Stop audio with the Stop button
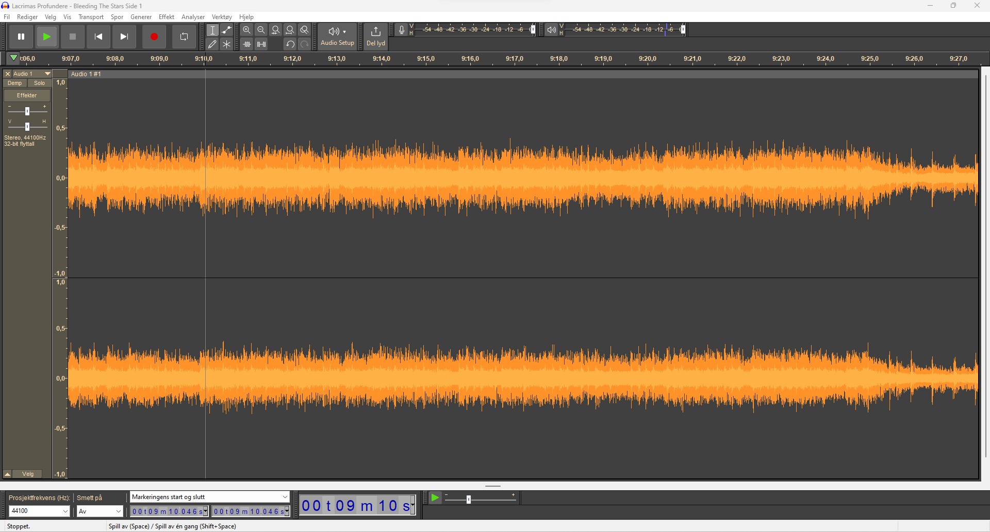990x532 pixels. click(73, 37)
